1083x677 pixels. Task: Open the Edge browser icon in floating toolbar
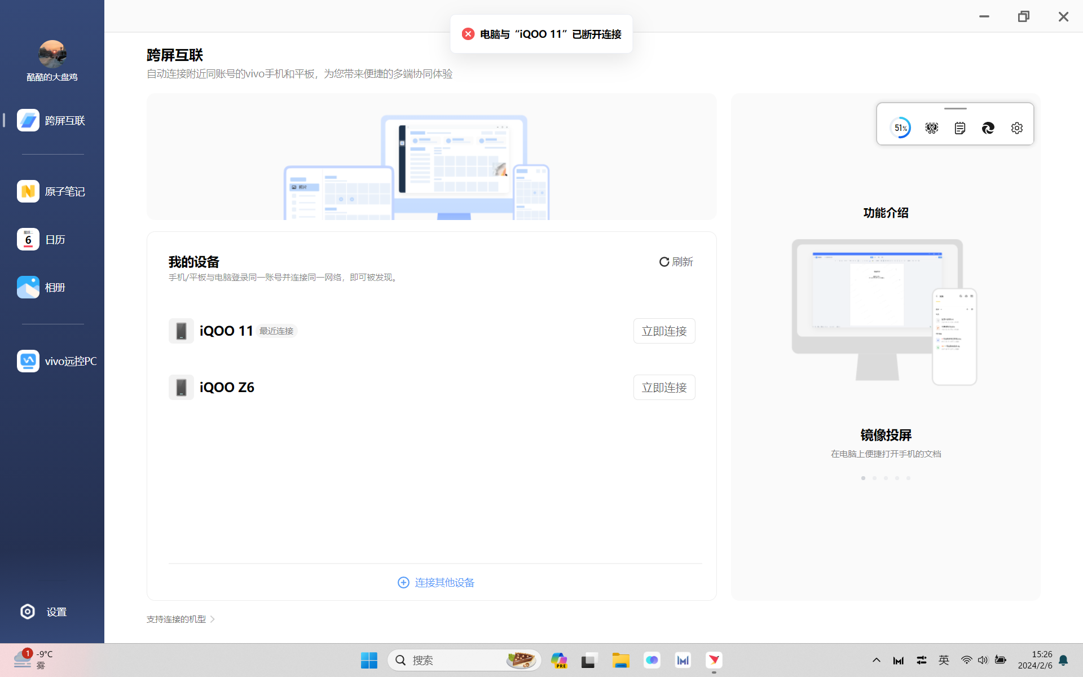[988, 128]
